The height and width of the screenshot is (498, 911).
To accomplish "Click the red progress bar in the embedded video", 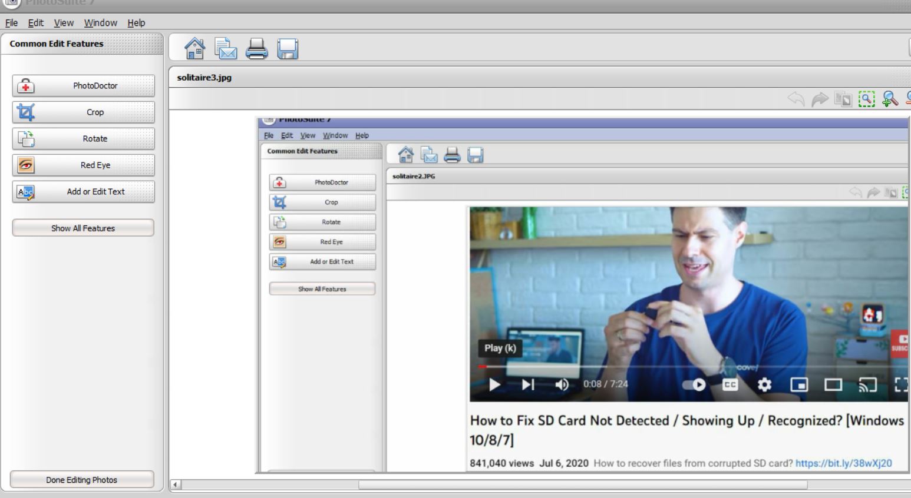I will (483, 367).
